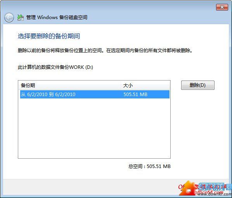Viewport: 232px width, 198px height.
Task: Close the backup disk space dialog
Action: (222, 7)
